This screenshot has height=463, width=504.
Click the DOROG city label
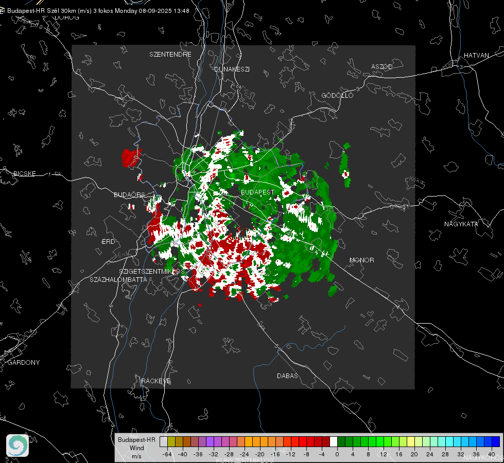pos(67,17)
